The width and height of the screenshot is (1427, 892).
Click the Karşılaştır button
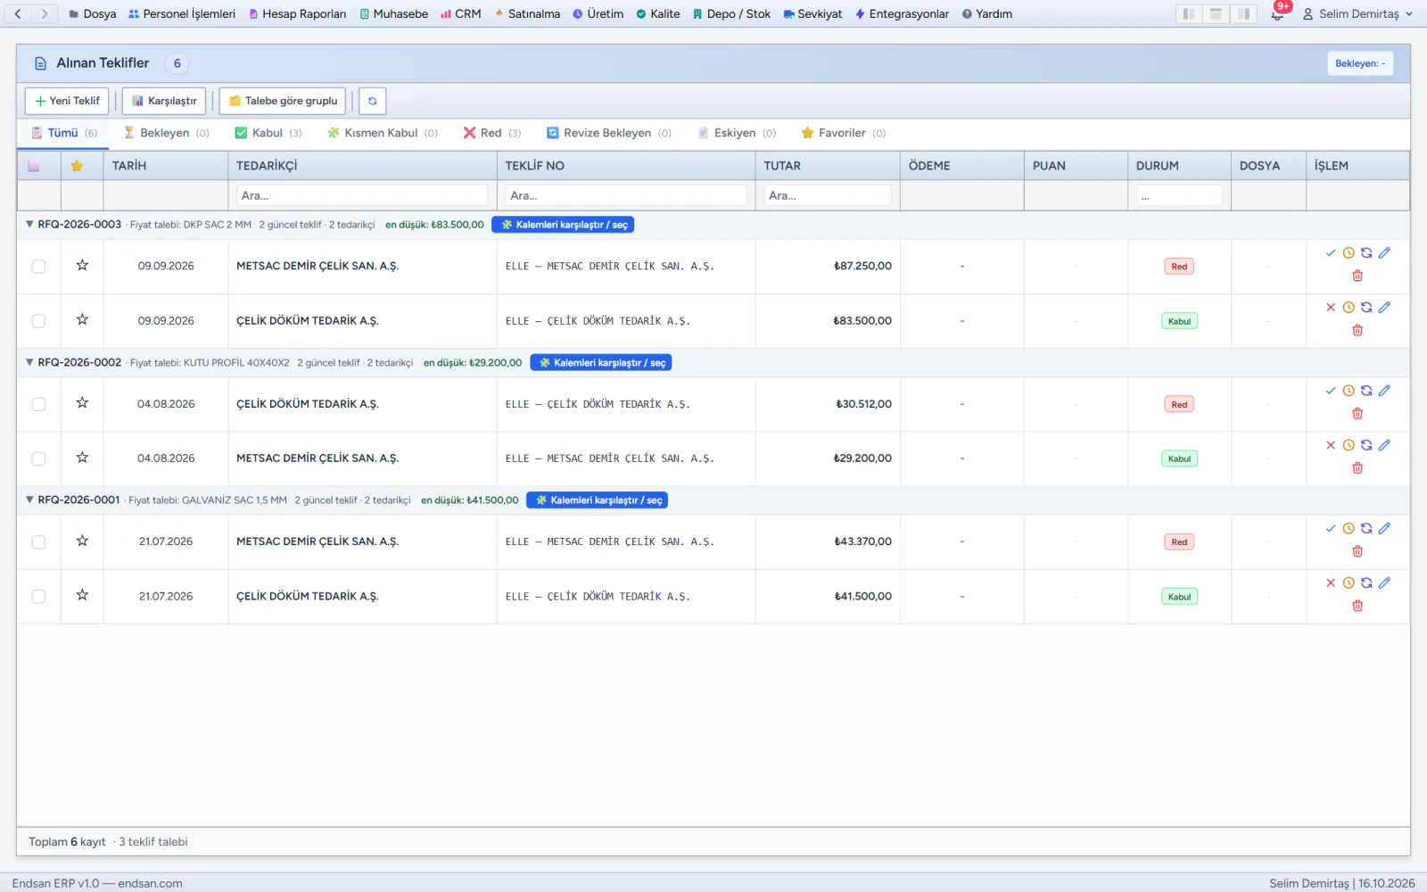(x=164, y=101)
